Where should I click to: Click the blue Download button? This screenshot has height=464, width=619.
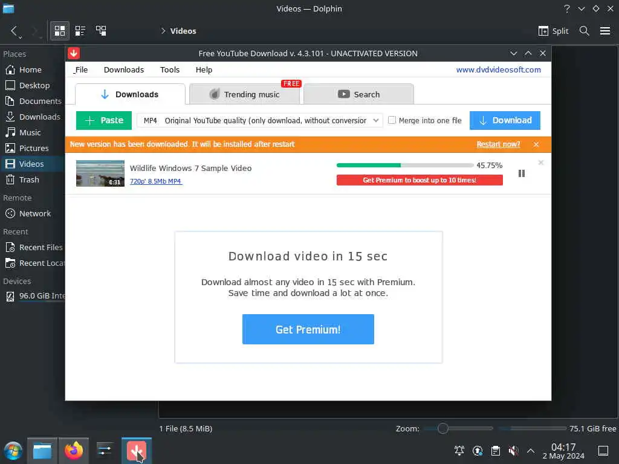coord(505,120)
